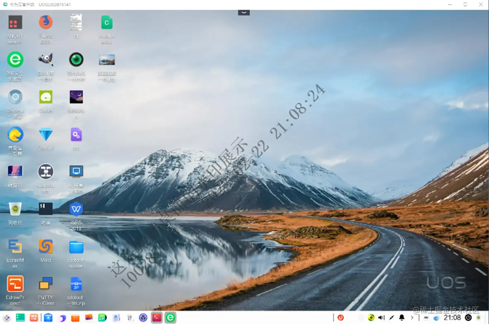The image size is (489, 324).
Task: Toggle the volume icon in tray
Action: click(381, 318)
